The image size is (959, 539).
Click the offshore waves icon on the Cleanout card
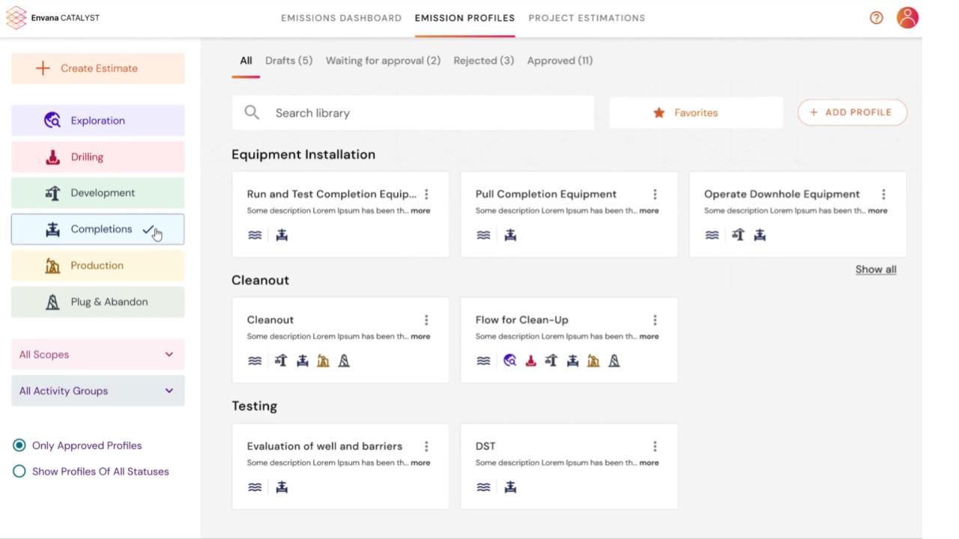(255, 360)
